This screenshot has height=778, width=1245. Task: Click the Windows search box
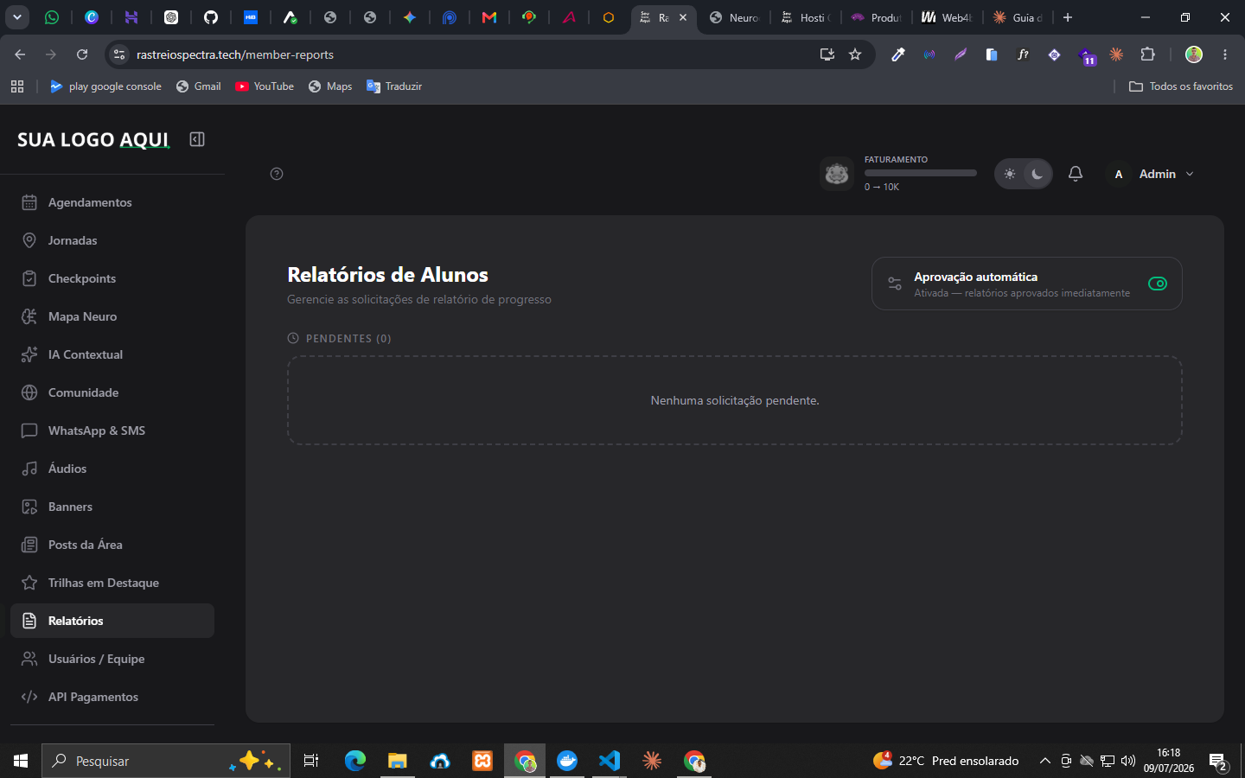(166, 761)
